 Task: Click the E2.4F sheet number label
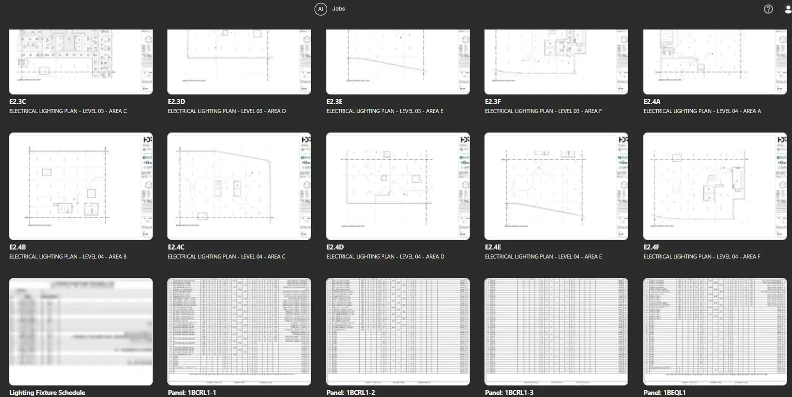click(x=651, y=247)
